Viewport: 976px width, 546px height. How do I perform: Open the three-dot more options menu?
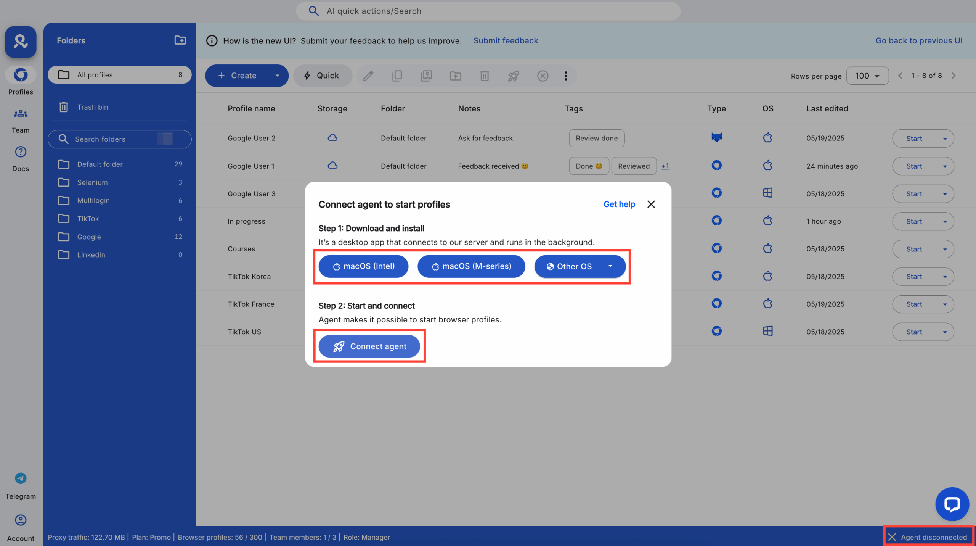click(x=565, y=76)
